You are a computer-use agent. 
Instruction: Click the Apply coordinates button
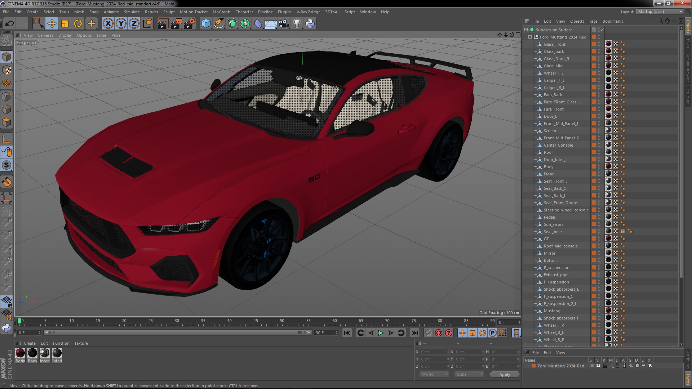tap(505, 375)
